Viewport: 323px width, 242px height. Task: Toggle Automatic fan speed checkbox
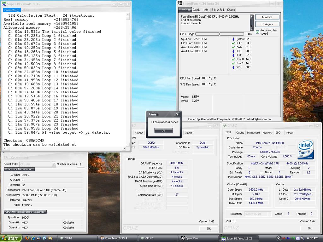click(x=257, y=32)
